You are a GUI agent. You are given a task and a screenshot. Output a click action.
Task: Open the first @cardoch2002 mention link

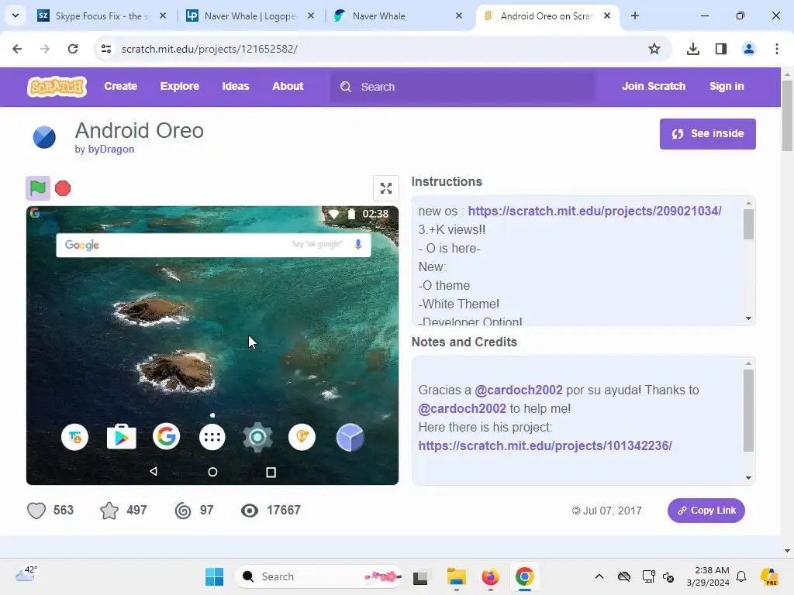pyautogui.click(x=519, y=390)
